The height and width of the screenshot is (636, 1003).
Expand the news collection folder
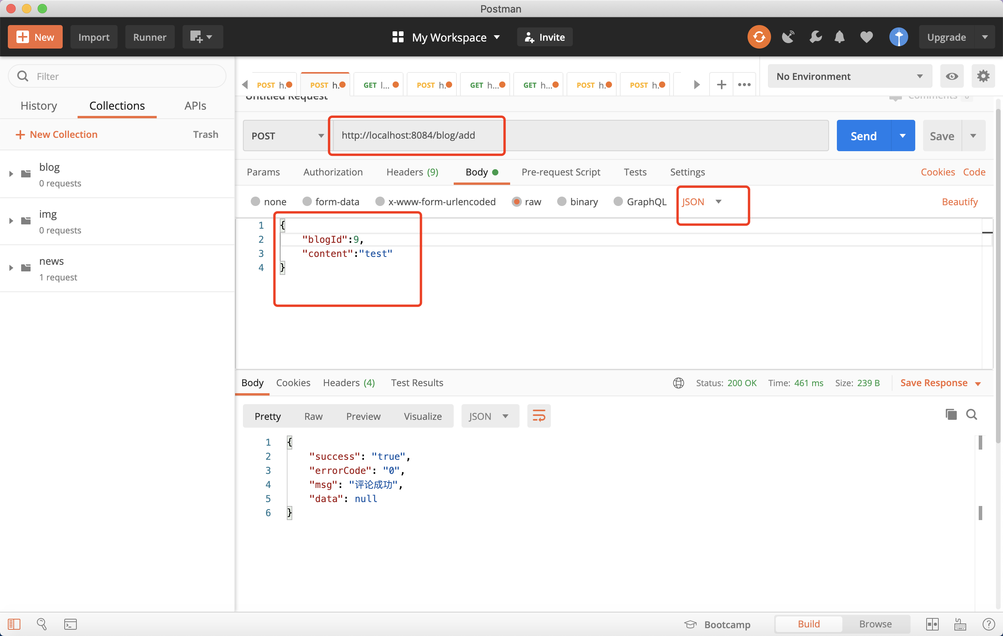point(11,267)
